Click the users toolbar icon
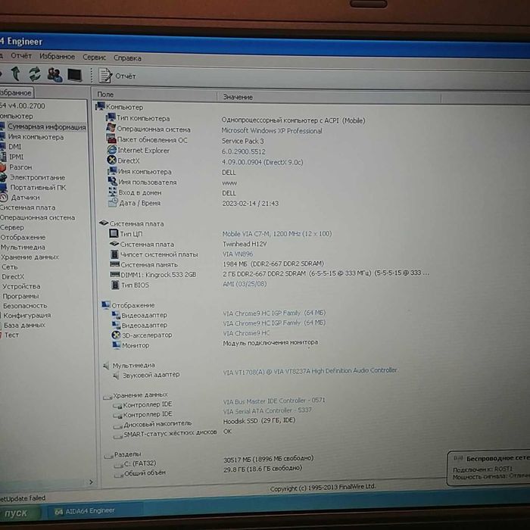 (55, 75)
